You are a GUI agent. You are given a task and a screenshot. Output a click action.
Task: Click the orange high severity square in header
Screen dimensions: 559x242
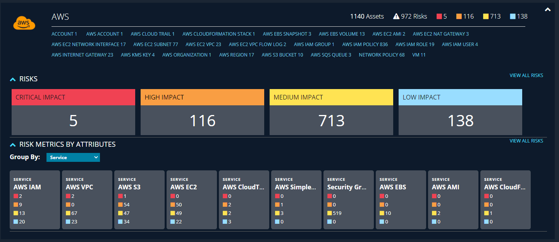click(x=459, y=17)
